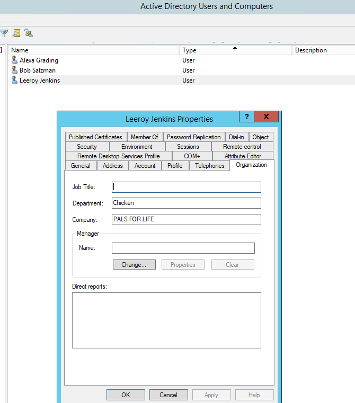Open the Remote Desktop Services Profile tab
355x403 pixels.
pos(118,156)
